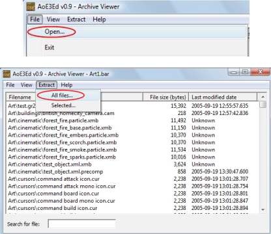Click date 2005-09-19 13:01:28.894
Image resolution: width=271 pixels, height=234 pixels.
point(220,208)
